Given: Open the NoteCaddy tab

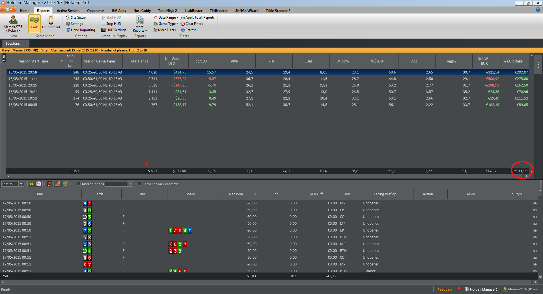Looking at the screenshot, I should [x=142, y=11].
